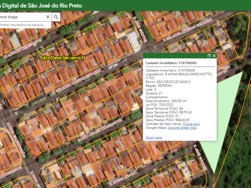Open the popup's three-dots options menu
251x188 pixels.
[209, 138]
